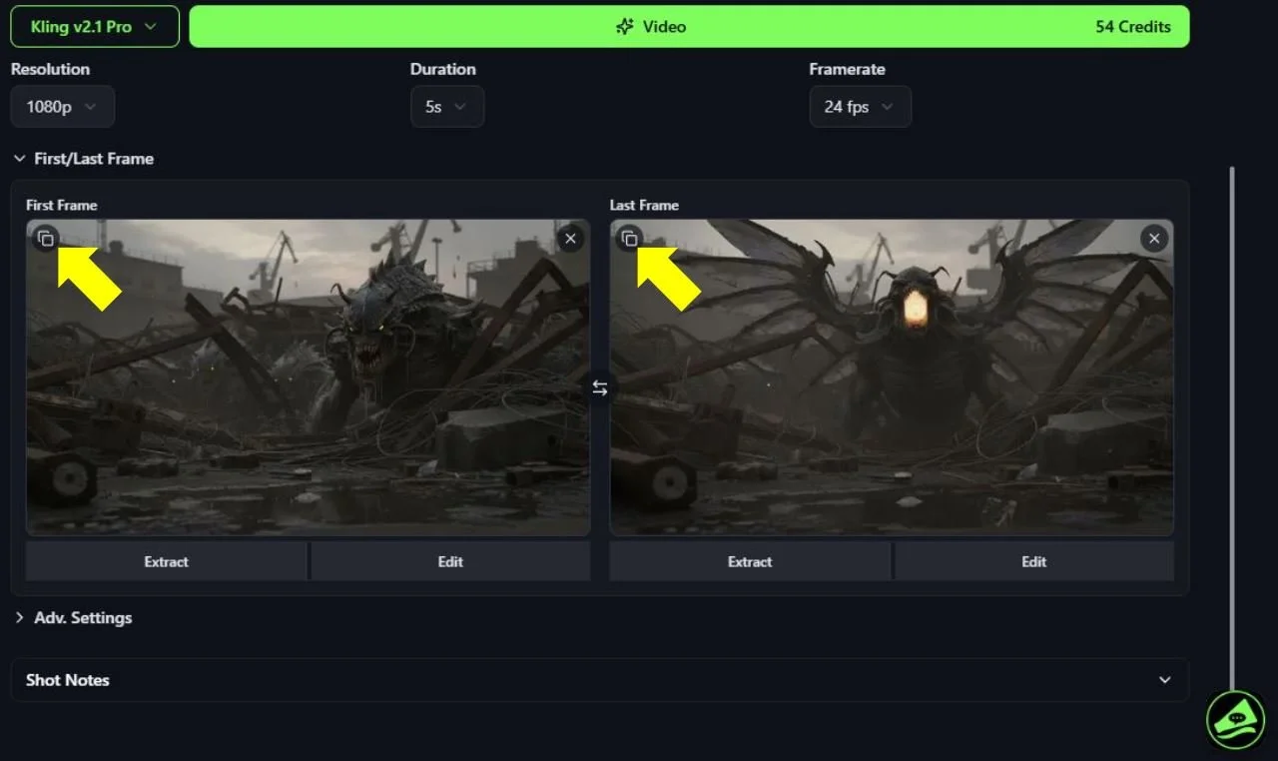Copy the Last Frame image
Image resolution: width=1278 pixels, height=761 pixels.
tap(628, 239)
